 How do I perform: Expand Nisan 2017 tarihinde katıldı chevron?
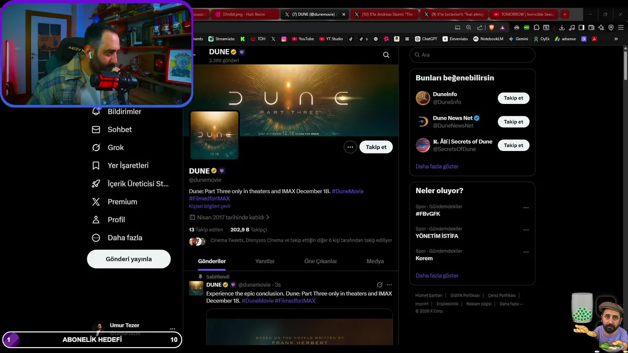pyautogui.click(x=267, y=217)
